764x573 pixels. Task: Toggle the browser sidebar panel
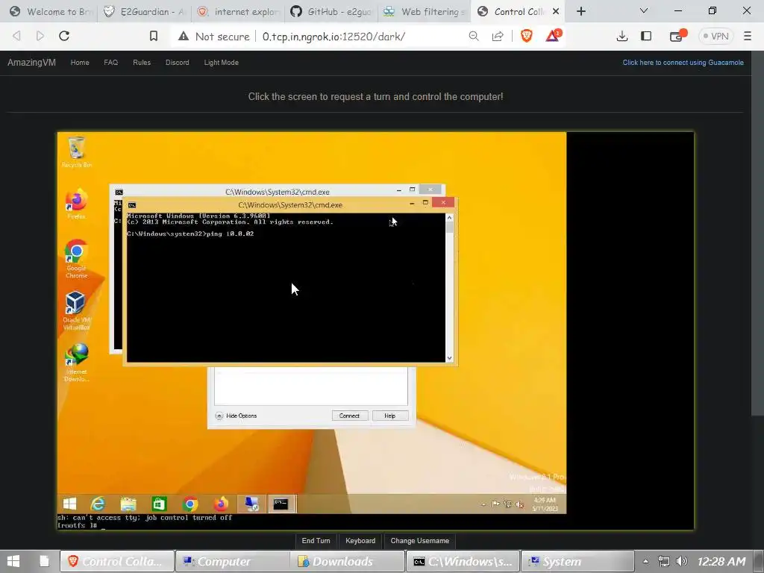pyautogui.click(x=646, y=36)
